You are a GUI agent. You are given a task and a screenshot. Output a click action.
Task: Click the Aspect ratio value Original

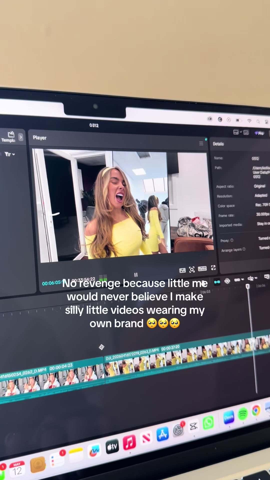pos(259,186)
